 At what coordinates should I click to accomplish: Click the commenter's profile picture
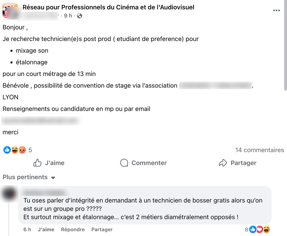9,193
